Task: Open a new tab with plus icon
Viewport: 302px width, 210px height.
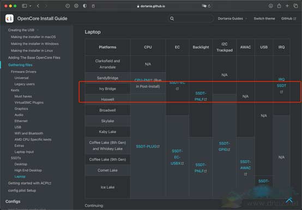Action: click(x=287, y=6)
